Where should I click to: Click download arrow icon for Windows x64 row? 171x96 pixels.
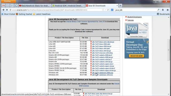click(91, 75)
